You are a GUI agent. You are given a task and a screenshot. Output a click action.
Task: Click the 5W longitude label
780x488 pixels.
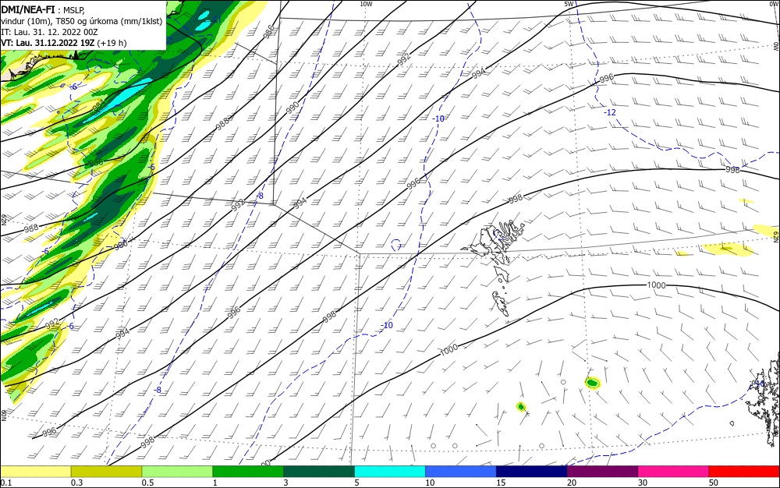coord(569,4)
